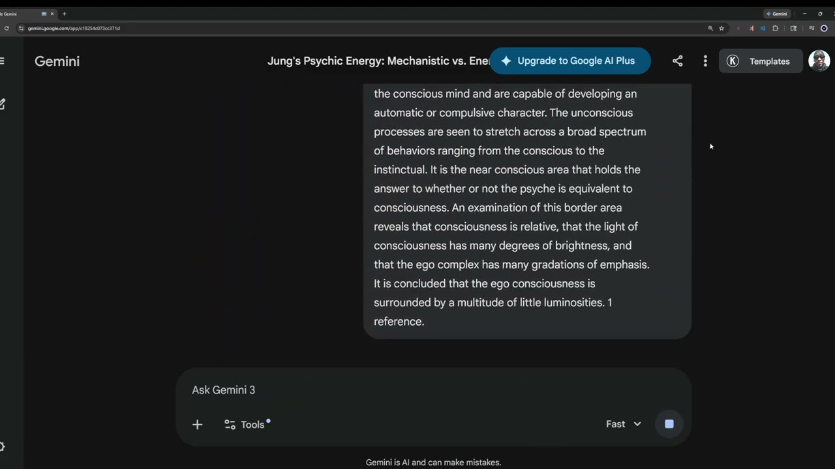Click the Gemini button in title bar
This screenshot has height=469, width=835.
click(x=777, y=14)
